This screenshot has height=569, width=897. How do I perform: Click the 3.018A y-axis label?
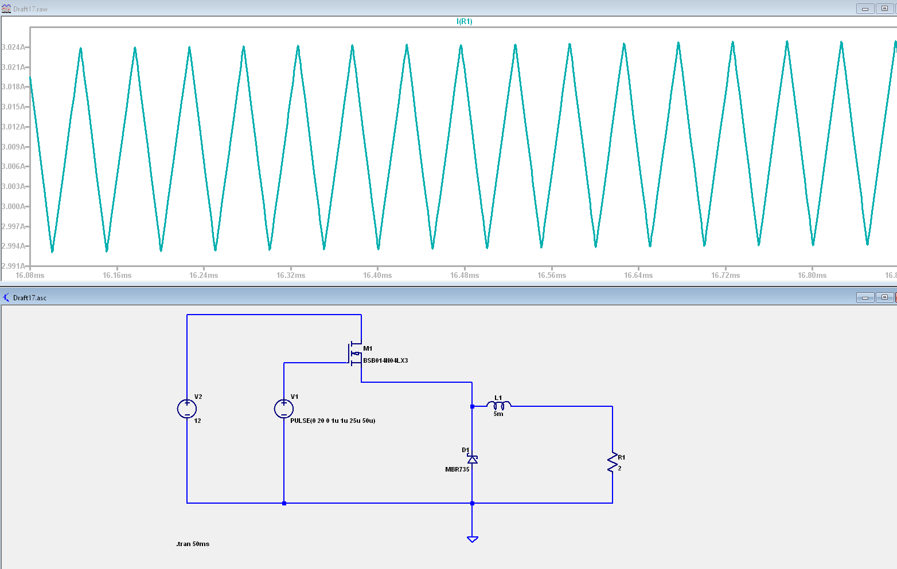[13, 87]
